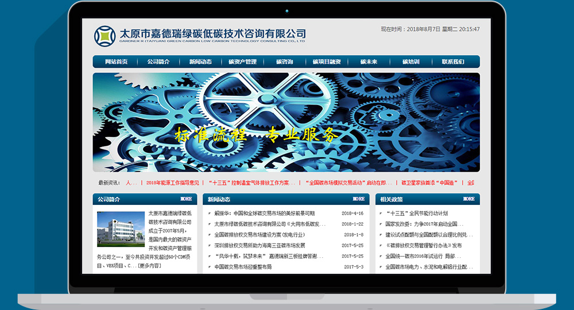Open the 网站首页 menu item
This screenshot has width=574, height=310.
pos(116,62)
